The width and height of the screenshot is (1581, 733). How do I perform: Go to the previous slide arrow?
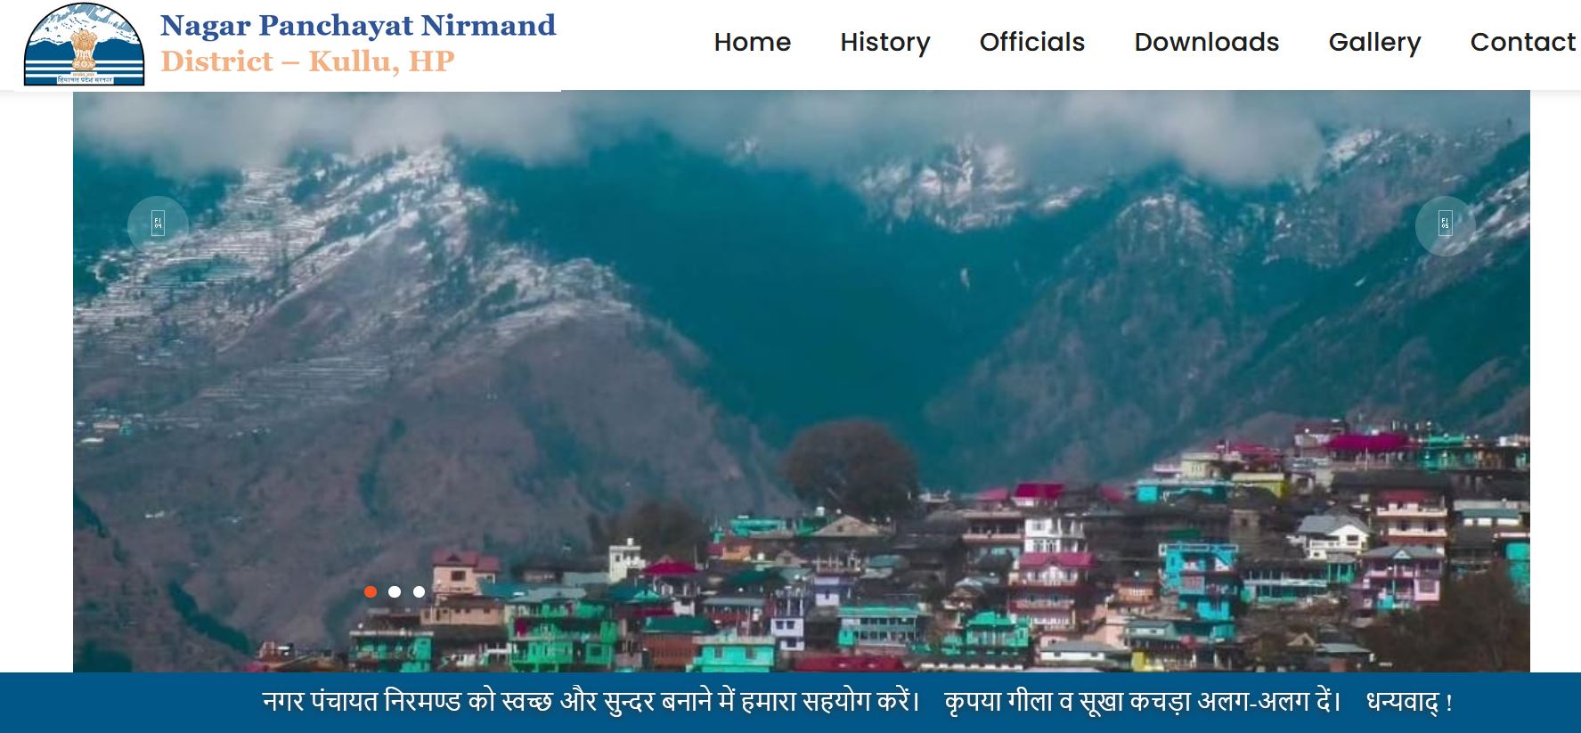click(158, 226)
